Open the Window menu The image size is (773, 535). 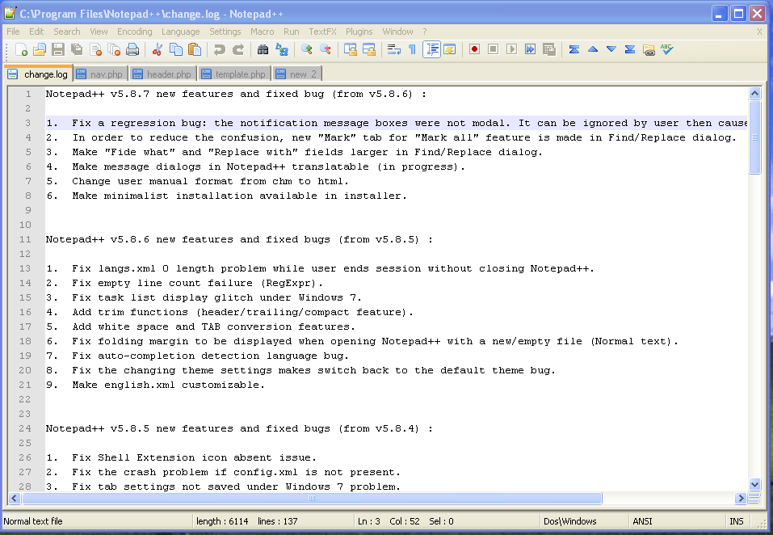point(397,32)
